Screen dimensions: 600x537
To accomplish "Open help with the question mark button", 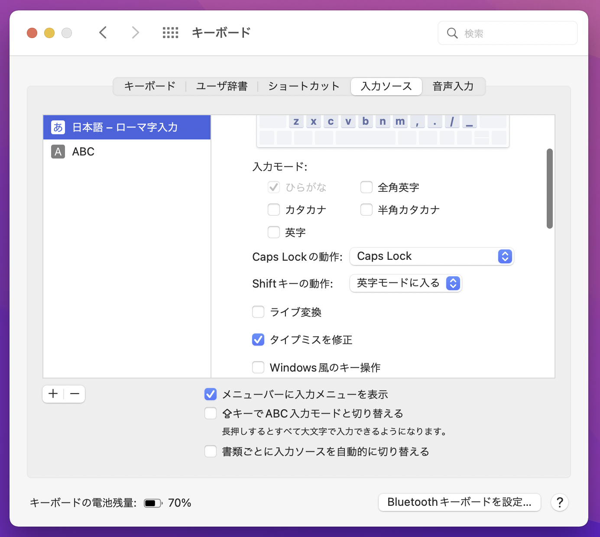I will [559, 502].
